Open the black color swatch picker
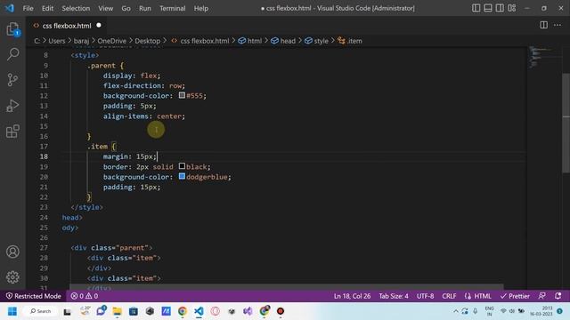The image size is (570, 320). click(x=182, y=166)
